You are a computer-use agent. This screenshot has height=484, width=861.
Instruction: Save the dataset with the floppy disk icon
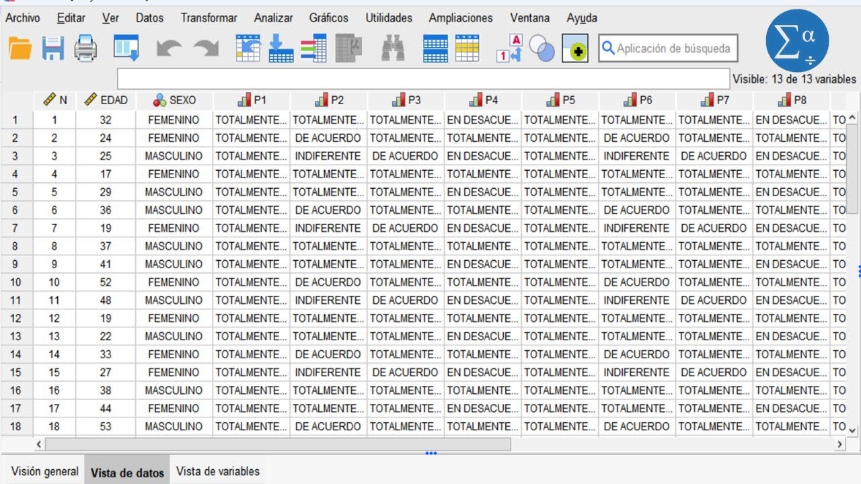53,48
